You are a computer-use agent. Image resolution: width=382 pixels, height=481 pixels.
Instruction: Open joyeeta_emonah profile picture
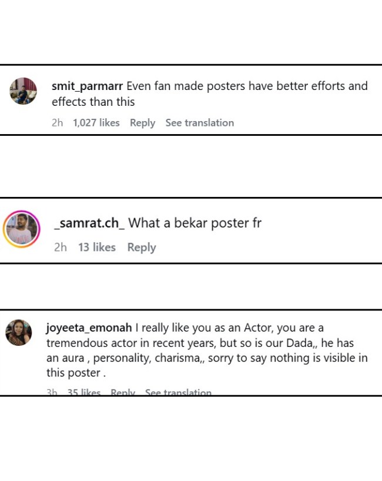point(19,332)
